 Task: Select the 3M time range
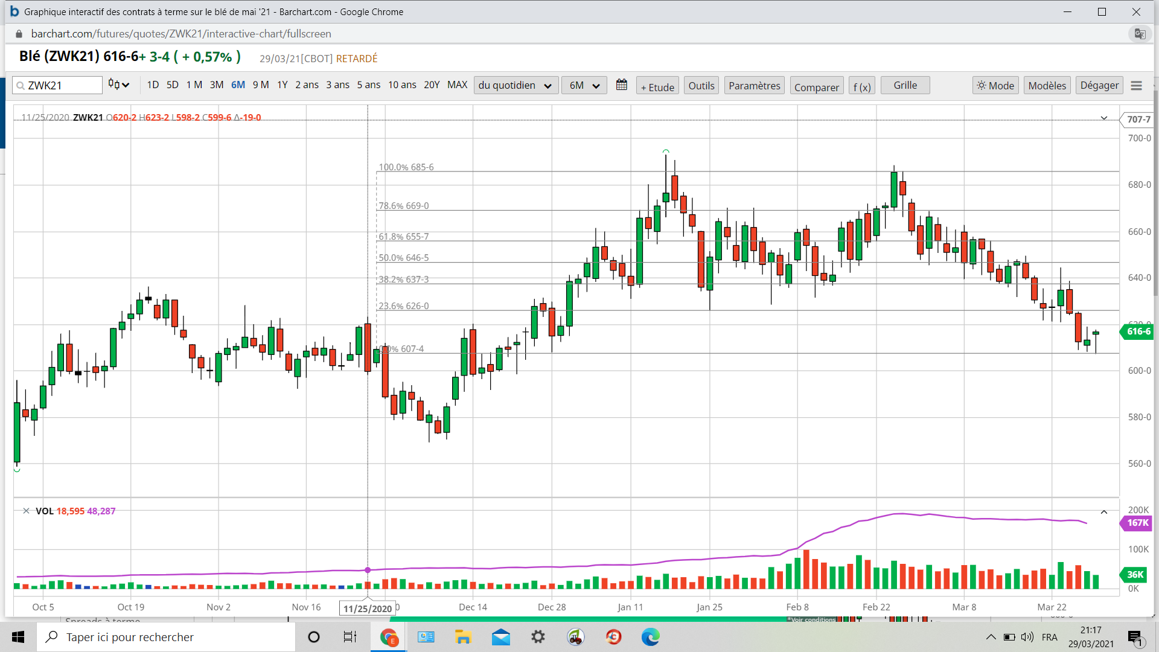[216, 85]
